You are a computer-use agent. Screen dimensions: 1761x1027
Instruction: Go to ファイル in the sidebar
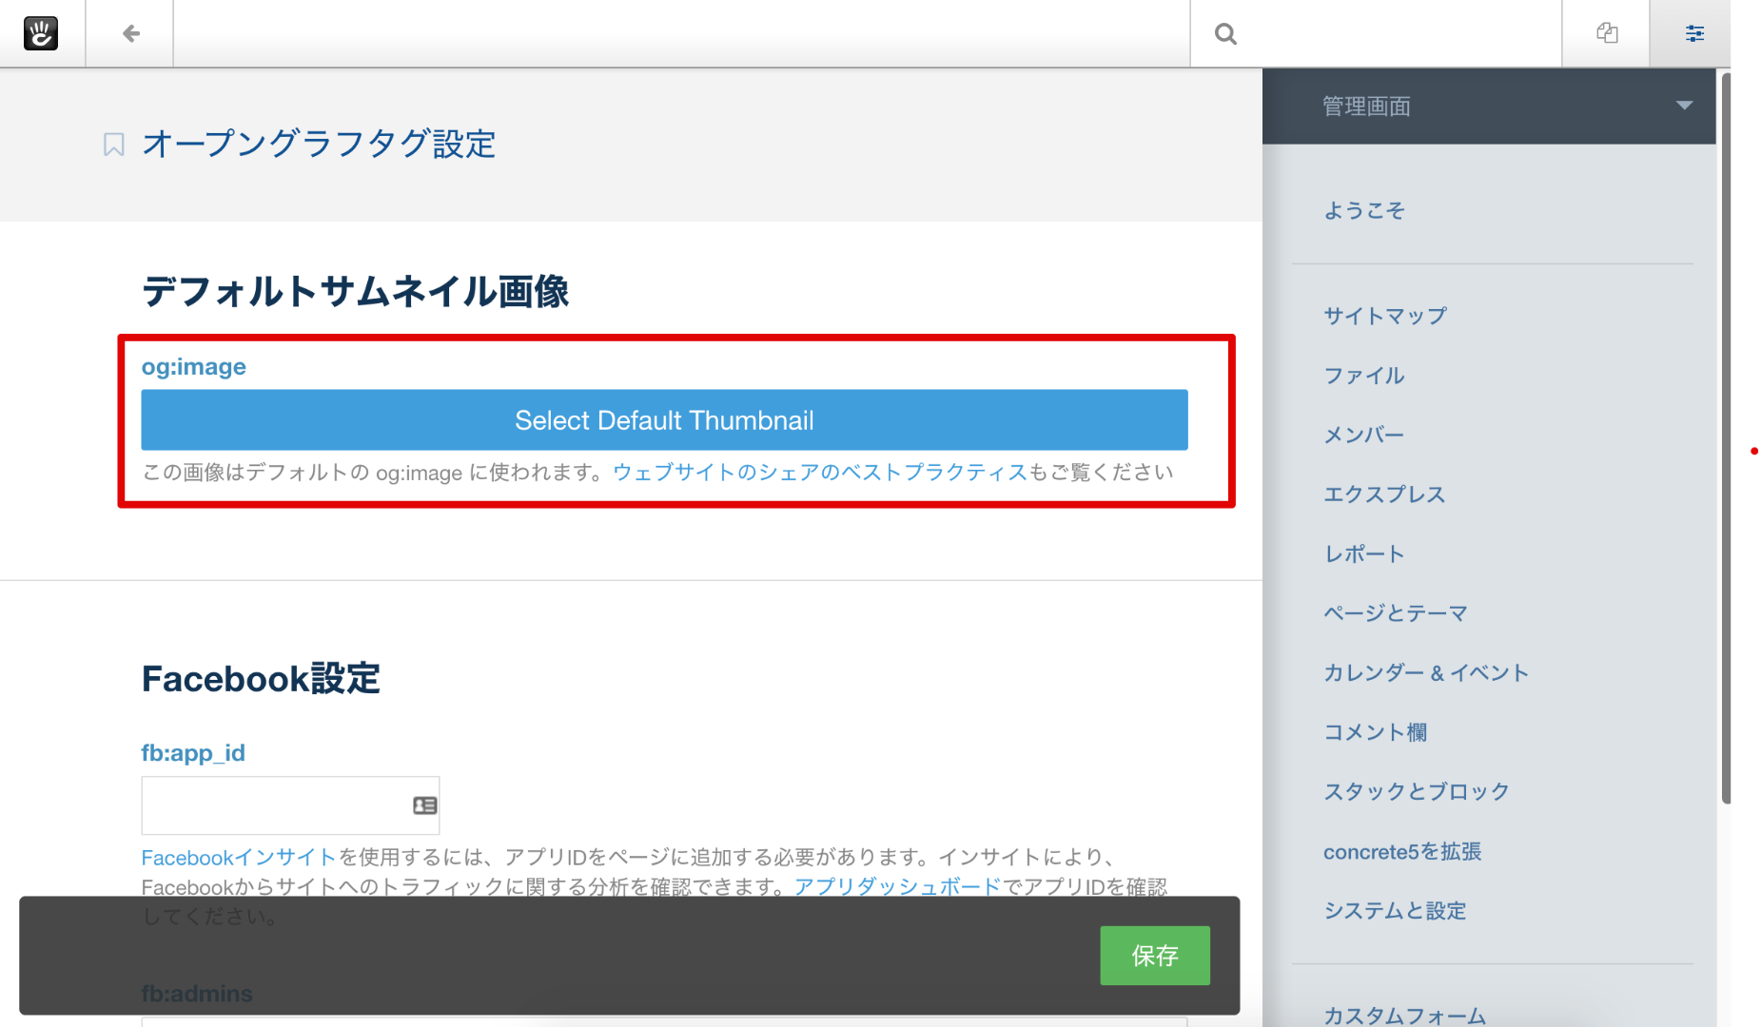(1364, 376)
